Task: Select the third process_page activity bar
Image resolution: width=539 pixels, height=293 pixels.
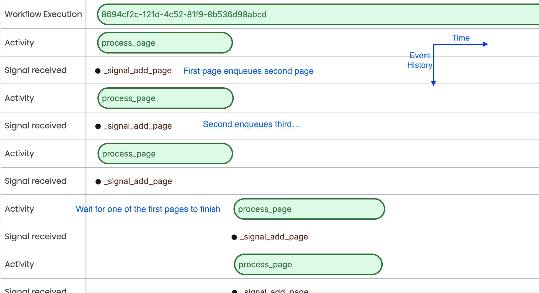Action: pos(165,154)
